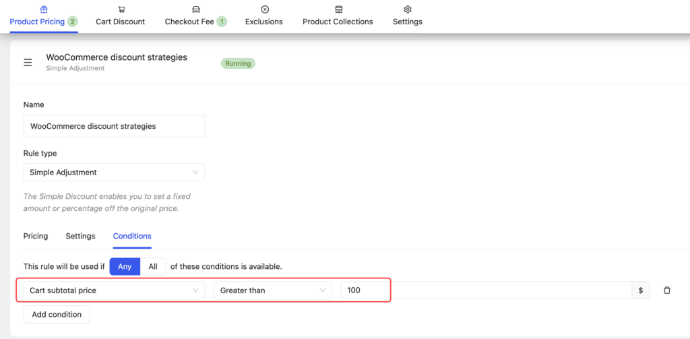Switch to the rule's Settings sub-tab
Screen dimensions: 690x339
pyautogui.click(x=81, y=236)
